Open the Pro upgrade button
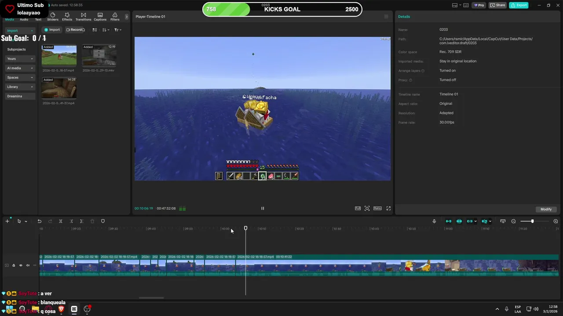 click(x=479, y=5)
